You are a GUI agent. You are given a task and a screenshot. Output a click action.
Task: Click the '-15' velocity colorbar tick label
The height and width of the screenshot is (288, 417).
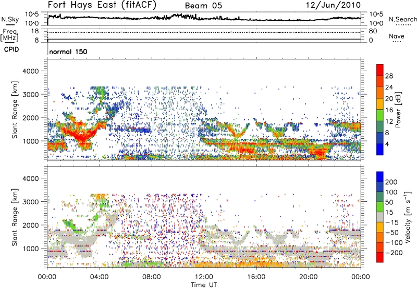[x=392, y=222]
